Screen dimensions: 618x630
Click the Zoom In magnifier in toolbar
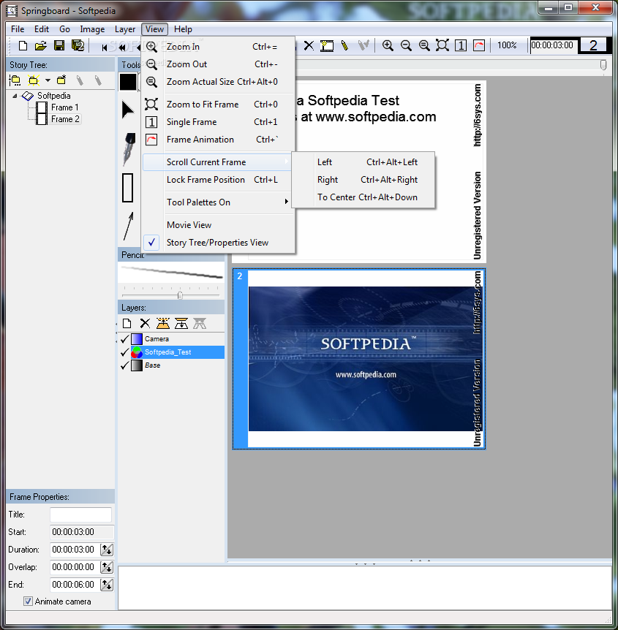pyautogui.click(x=388, y=45)
